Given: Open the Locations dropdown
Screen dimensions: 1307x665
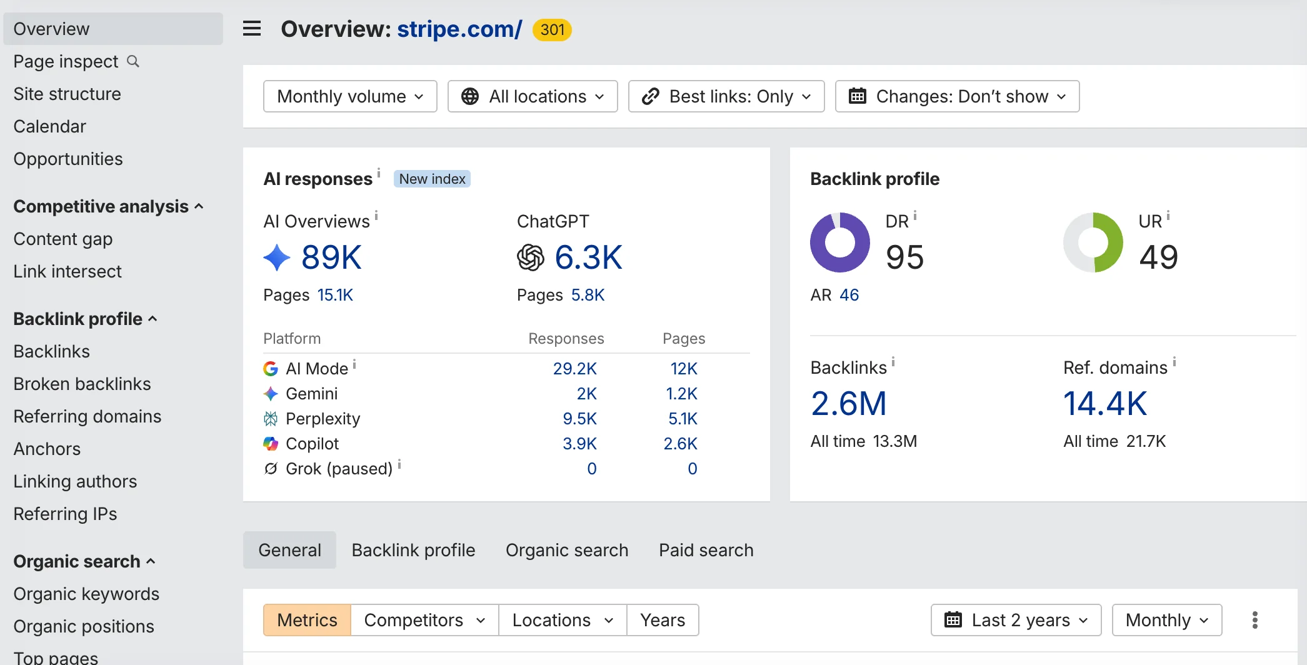Looking at the screenshot, I should (x=563, y=620).
